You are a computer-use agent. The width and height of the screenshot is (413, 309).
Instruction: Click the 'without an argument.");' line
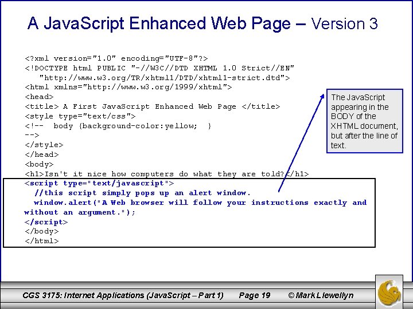coord(80,212)
